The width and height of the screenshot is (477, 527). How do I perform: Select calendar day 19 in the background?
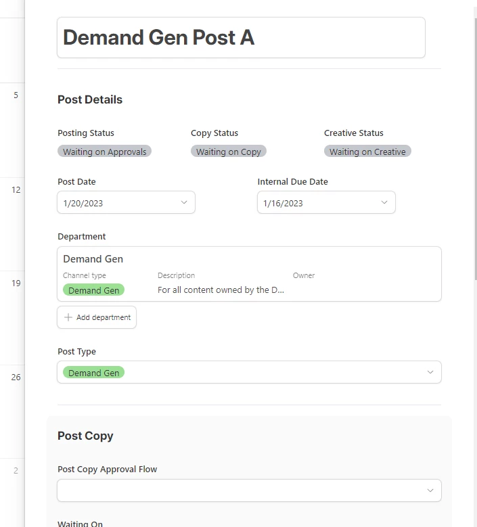[16, 283]
